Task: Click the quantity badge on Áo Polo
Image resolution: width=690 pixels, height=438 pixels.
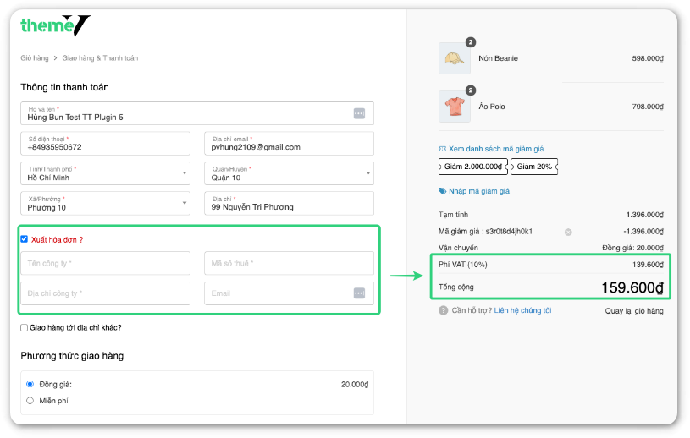Action: (x=471, y=90)
